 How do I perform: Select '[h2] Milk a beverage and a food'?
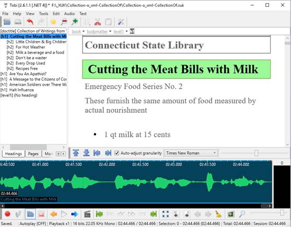click(35, 52)
